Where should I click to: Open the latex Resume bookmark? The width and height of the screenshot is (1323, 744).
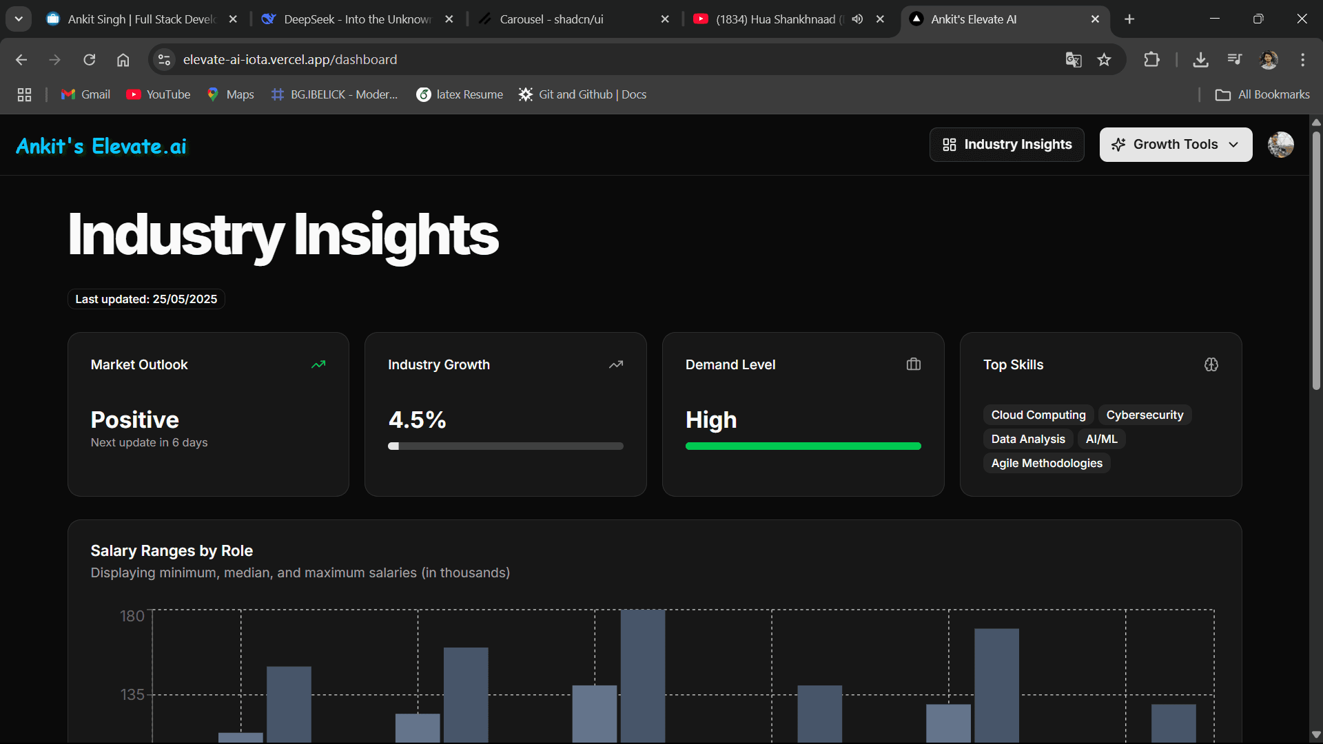coord(460,94)
